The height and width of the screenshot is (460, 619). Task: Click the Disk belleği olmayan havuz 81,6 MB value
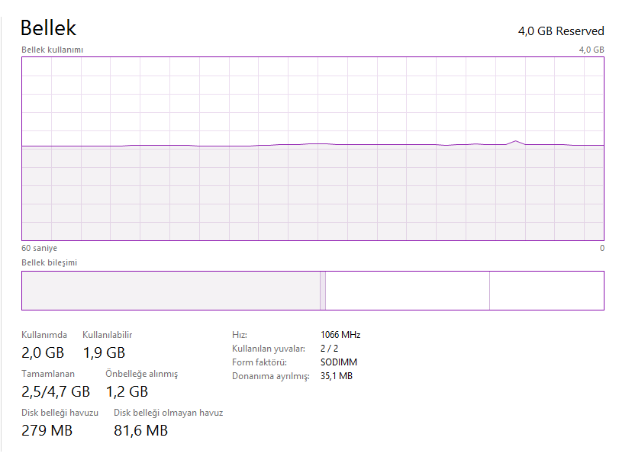pos(140,431)
